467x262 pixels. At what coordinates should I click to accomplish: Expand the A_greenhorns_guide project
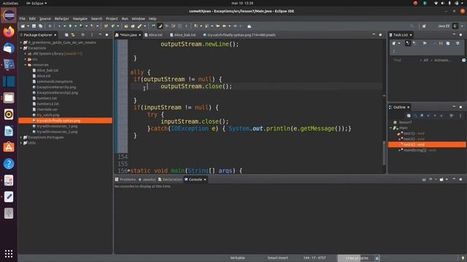pos(21,42)
